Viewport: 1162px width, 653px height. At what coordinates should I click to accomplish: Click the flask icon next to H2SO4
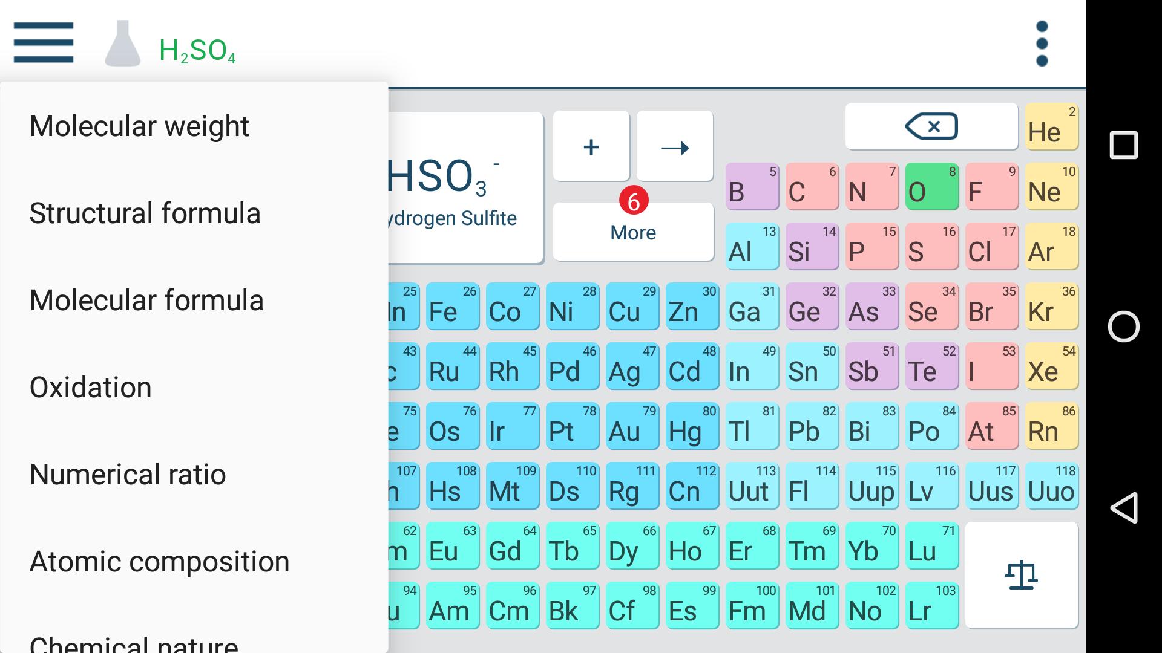pyautogui.click(x=123, y=42)
